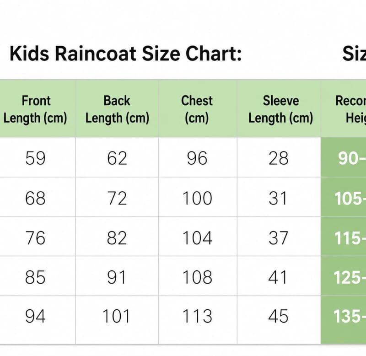Select the green 125 height cell
366x356 pixels.
(344, 276)
